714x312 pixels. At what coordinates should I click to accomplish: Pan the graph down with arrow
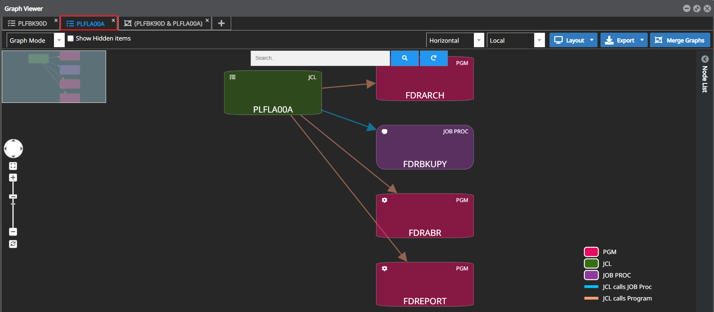click(13, 156)
